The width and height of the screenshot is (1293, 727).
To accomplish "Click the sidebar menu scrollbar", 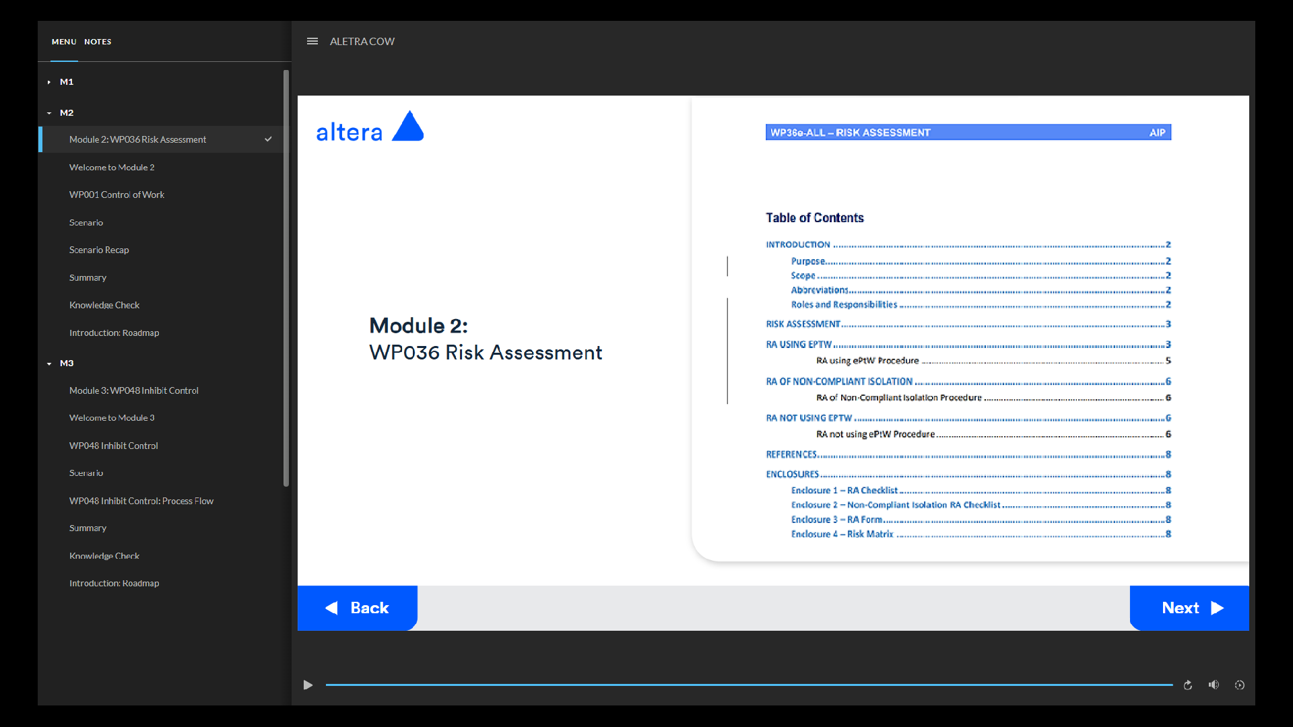I will (x=286, y=276).
